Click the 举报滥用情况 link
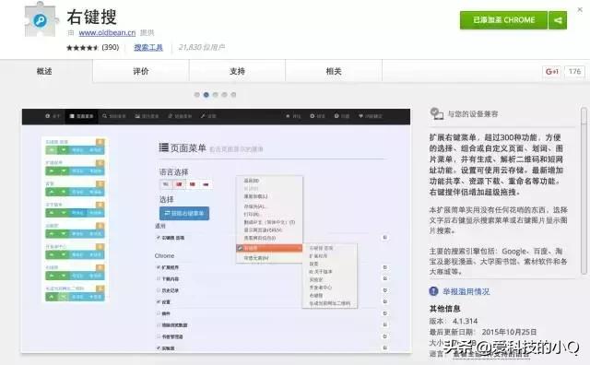Screen dimensions: 590x365 tap(466, 291)
